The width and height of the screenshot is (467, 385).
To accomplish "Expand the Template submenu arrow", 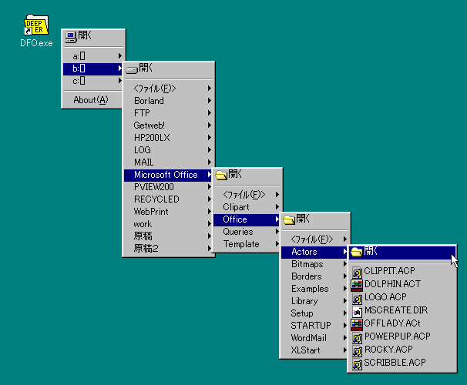I will tap(277, 244).
